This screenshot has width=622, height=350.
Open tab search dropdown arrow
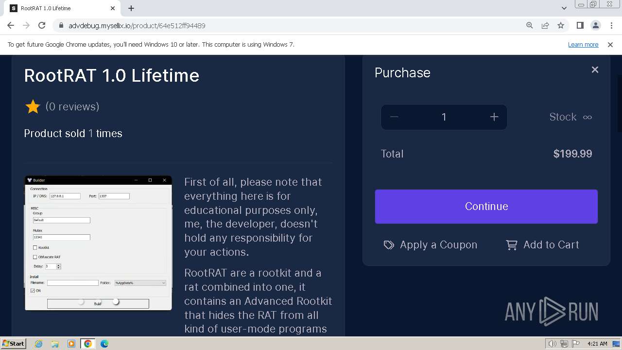(x=564, y=8)
